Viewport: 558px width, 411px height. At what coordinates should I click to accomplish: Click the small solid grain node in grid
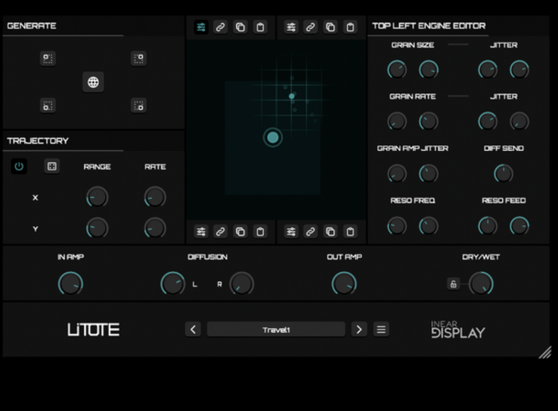292,96
